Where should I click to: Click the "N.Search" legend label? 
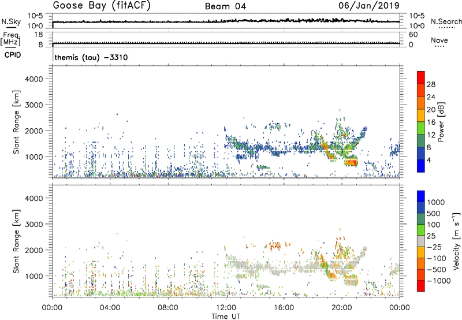(446, 21)
